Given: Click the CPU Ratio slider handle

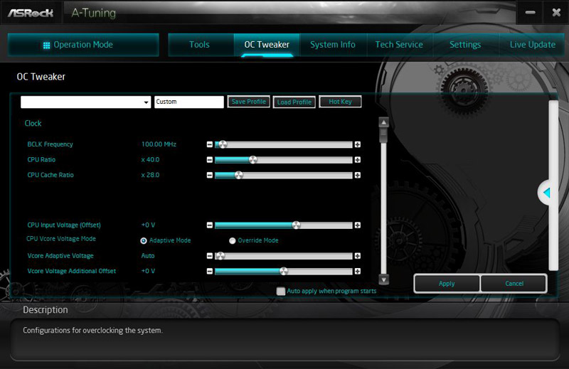Looking at the screenshot, I should (x=253, y=160).
